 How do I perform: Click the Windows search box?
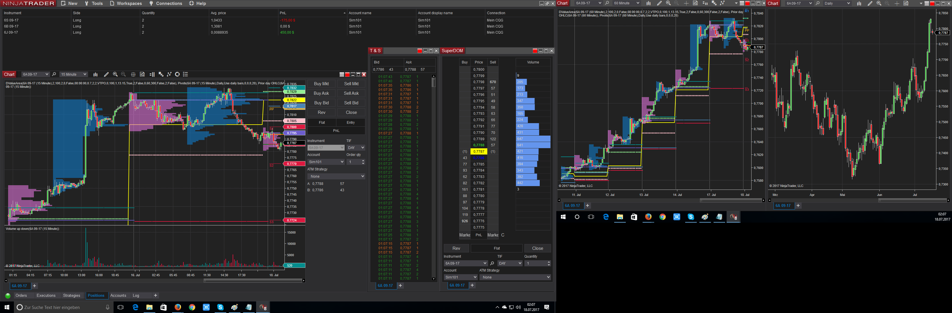click(63, 307)
